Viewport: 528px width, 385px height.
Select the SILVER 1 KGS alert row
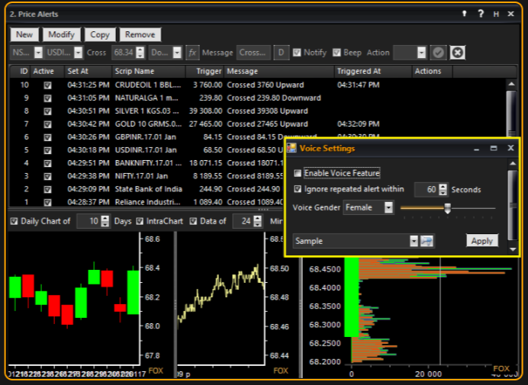(x=258, y=111)
